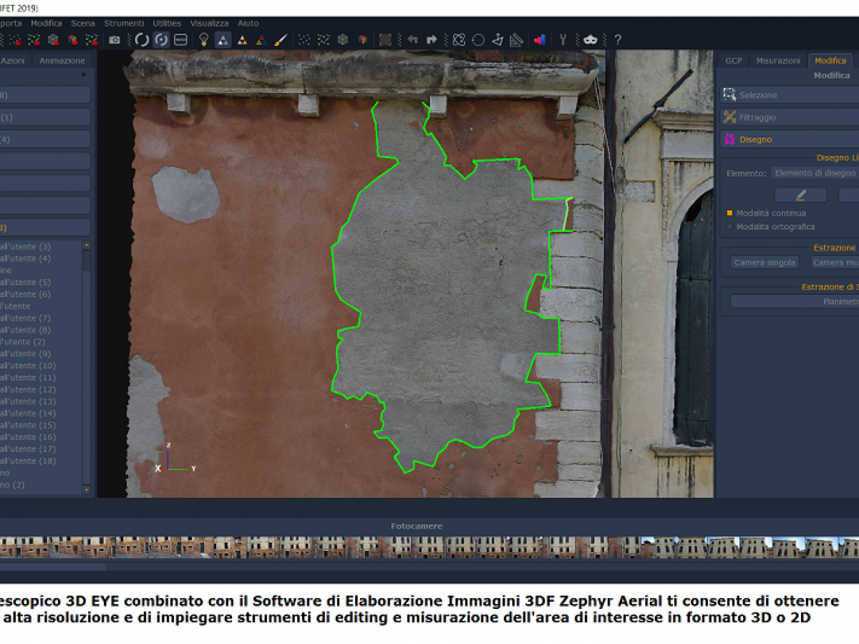Screen dimensions: 859x644
Task: Click the redo arrow icon
Action: (432, 39)
